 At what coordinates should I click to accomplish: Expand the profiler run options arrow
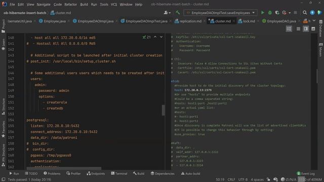pos(290,13)
